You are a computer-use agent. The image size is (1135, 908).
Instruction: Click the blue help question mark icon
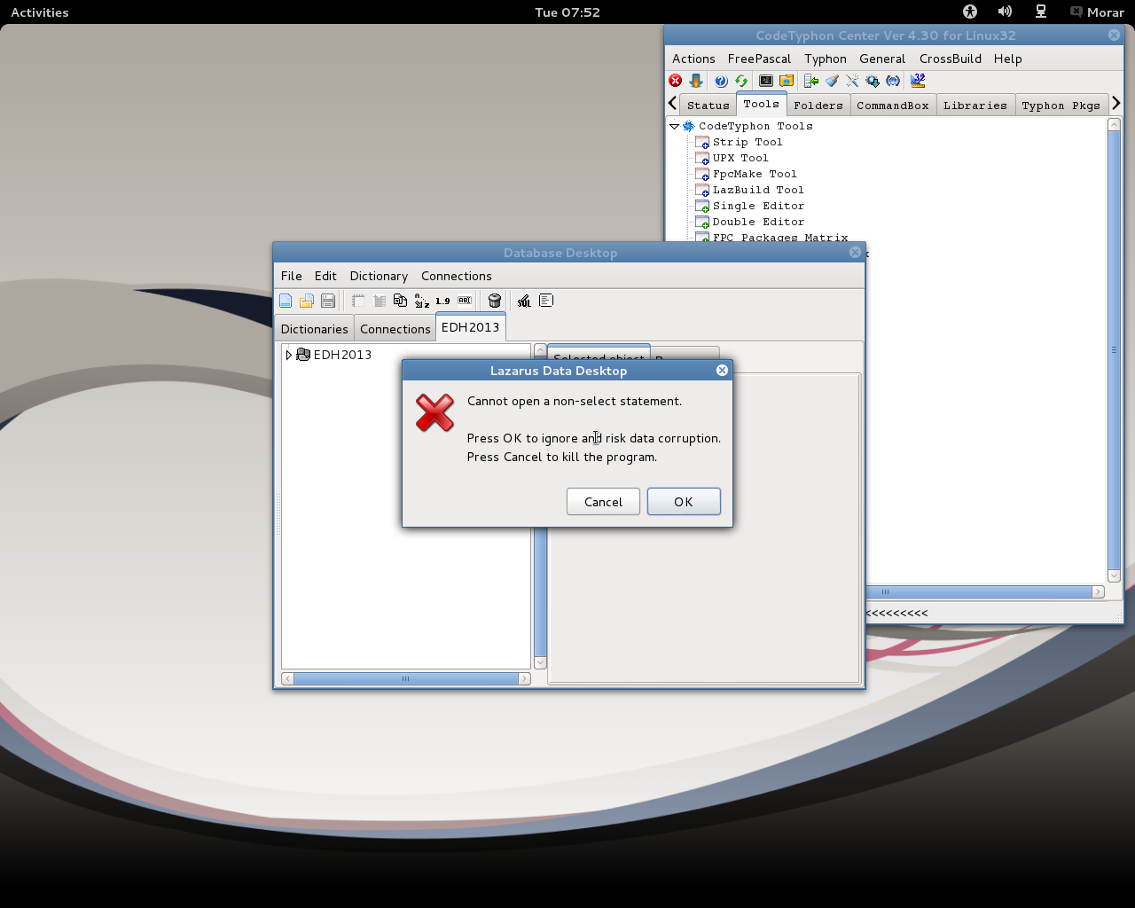point(721,81)
